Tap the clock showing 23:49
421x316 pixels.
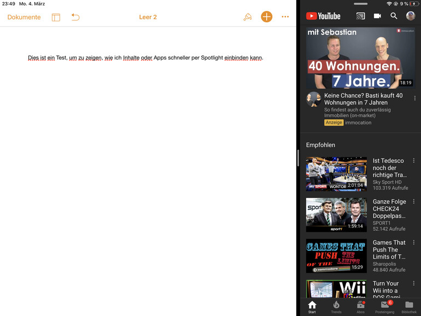9,4
